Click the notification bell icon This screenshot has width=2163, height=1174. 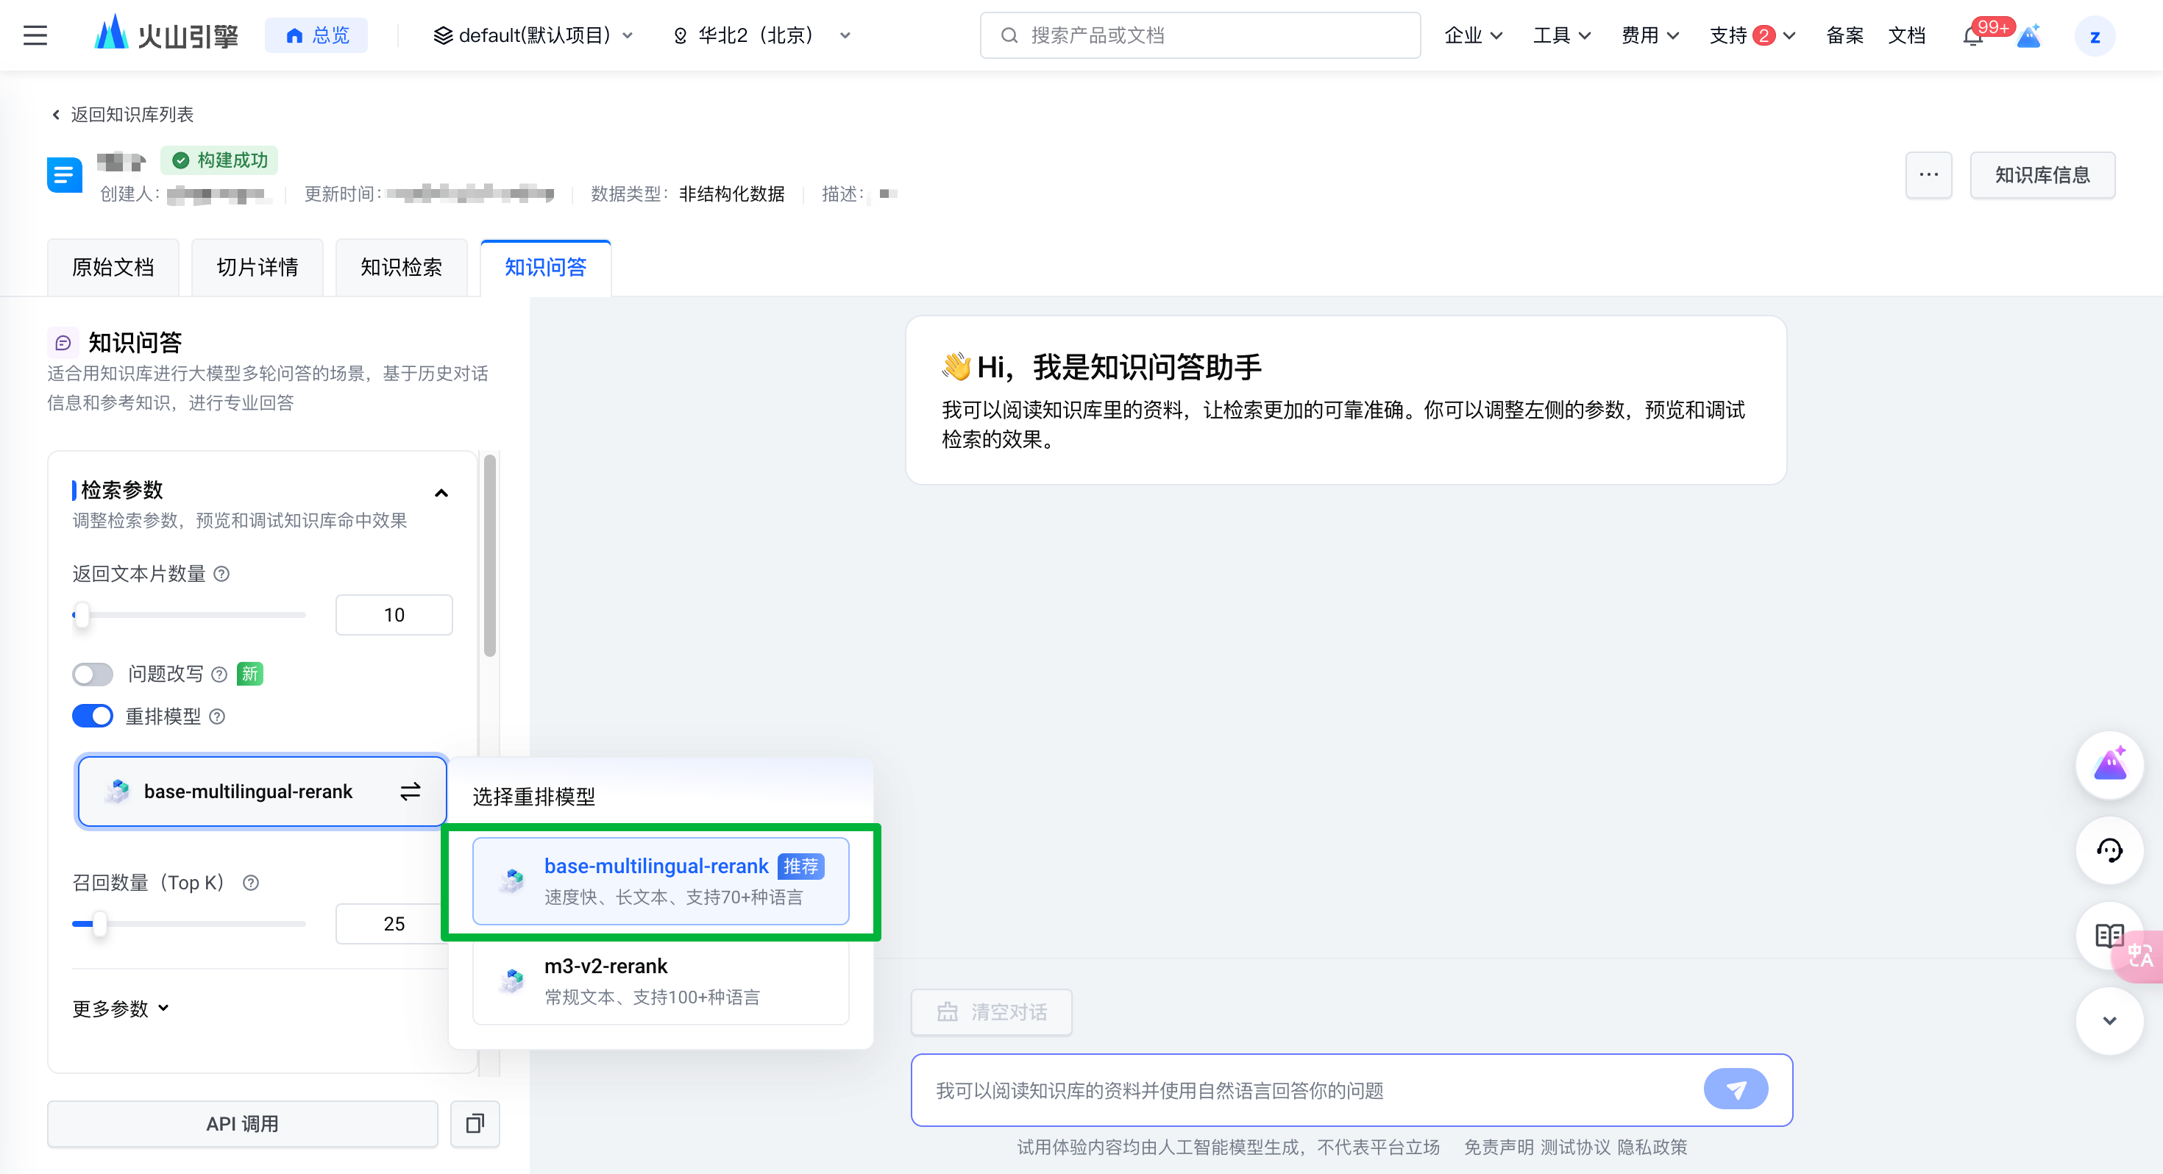point(1972,36)
